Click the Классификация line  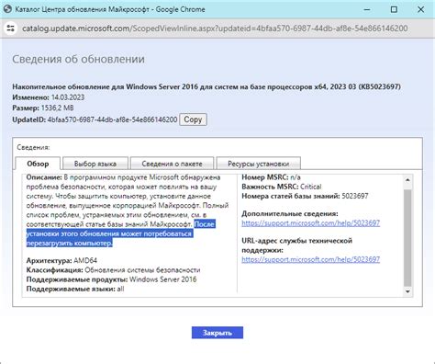113,270
